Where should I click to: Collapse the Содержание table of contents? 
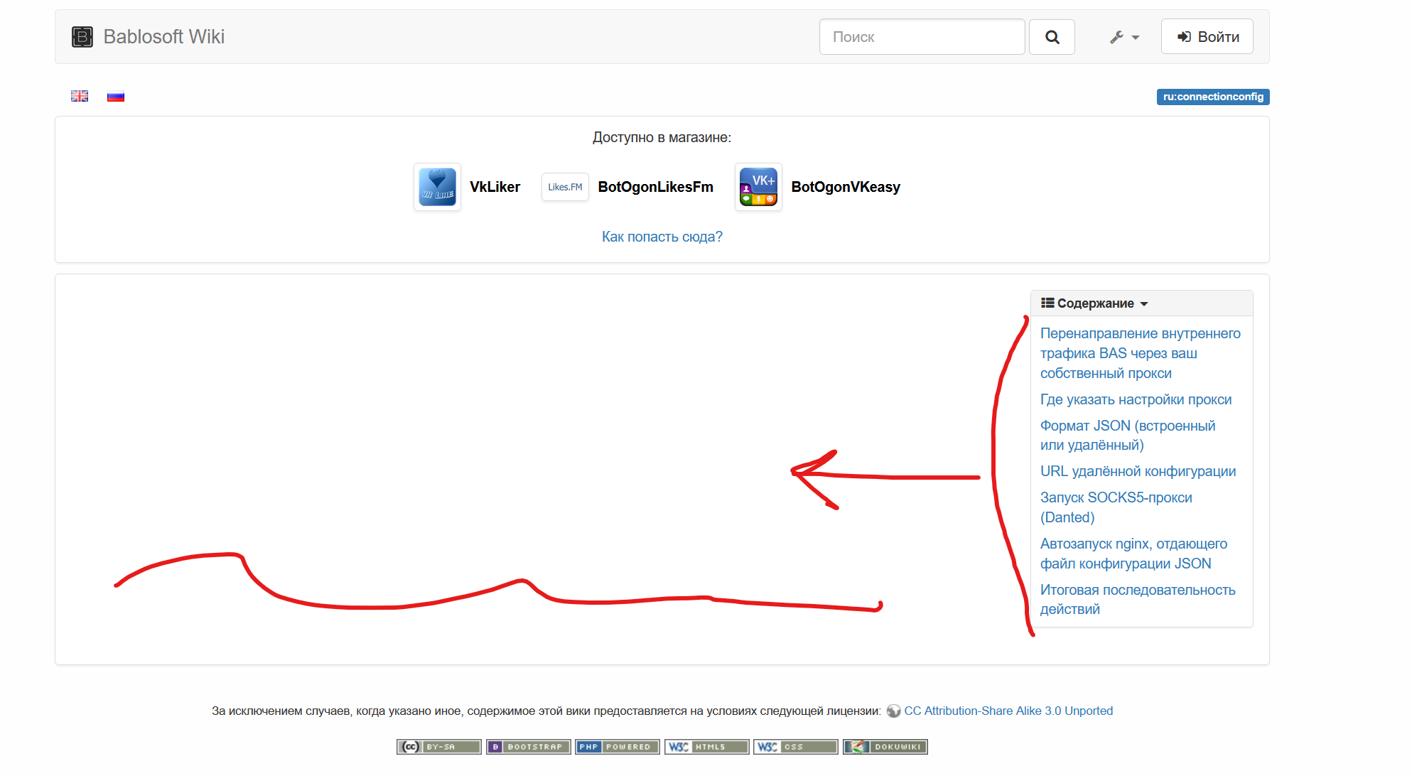click(x=1094, y=303)
